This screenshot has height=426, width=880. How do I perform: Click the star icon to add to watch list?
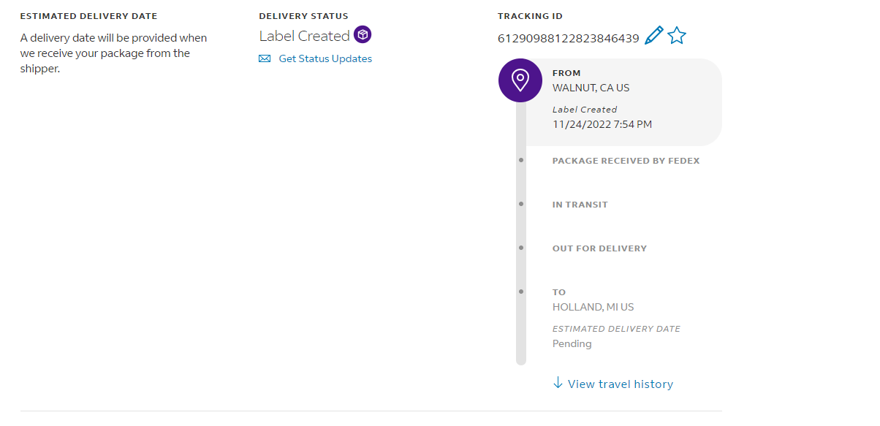(677, 35)
